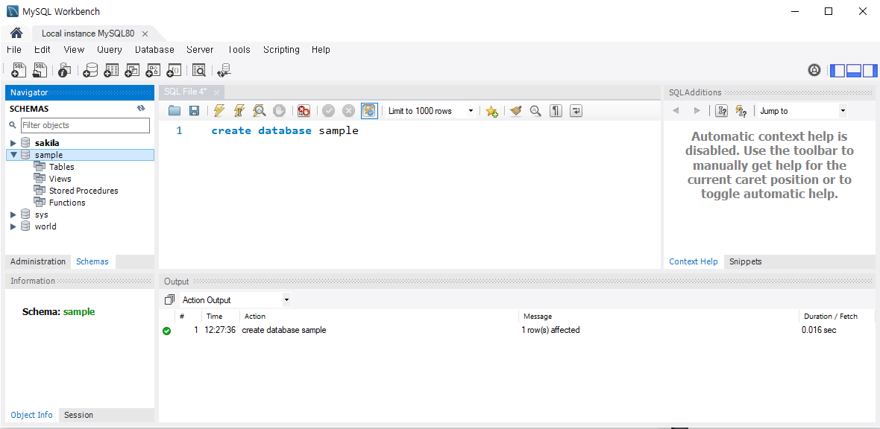The width and height of the screenshot is (880, 429).
Task: Open the Scripting menu
Action: (x=281, y=50)
